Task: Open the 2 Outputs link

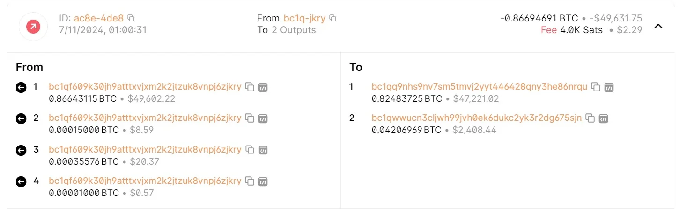Action: tap(294, 30)
